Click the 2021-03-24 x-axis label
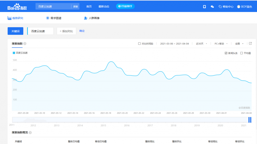 [155, 113]
